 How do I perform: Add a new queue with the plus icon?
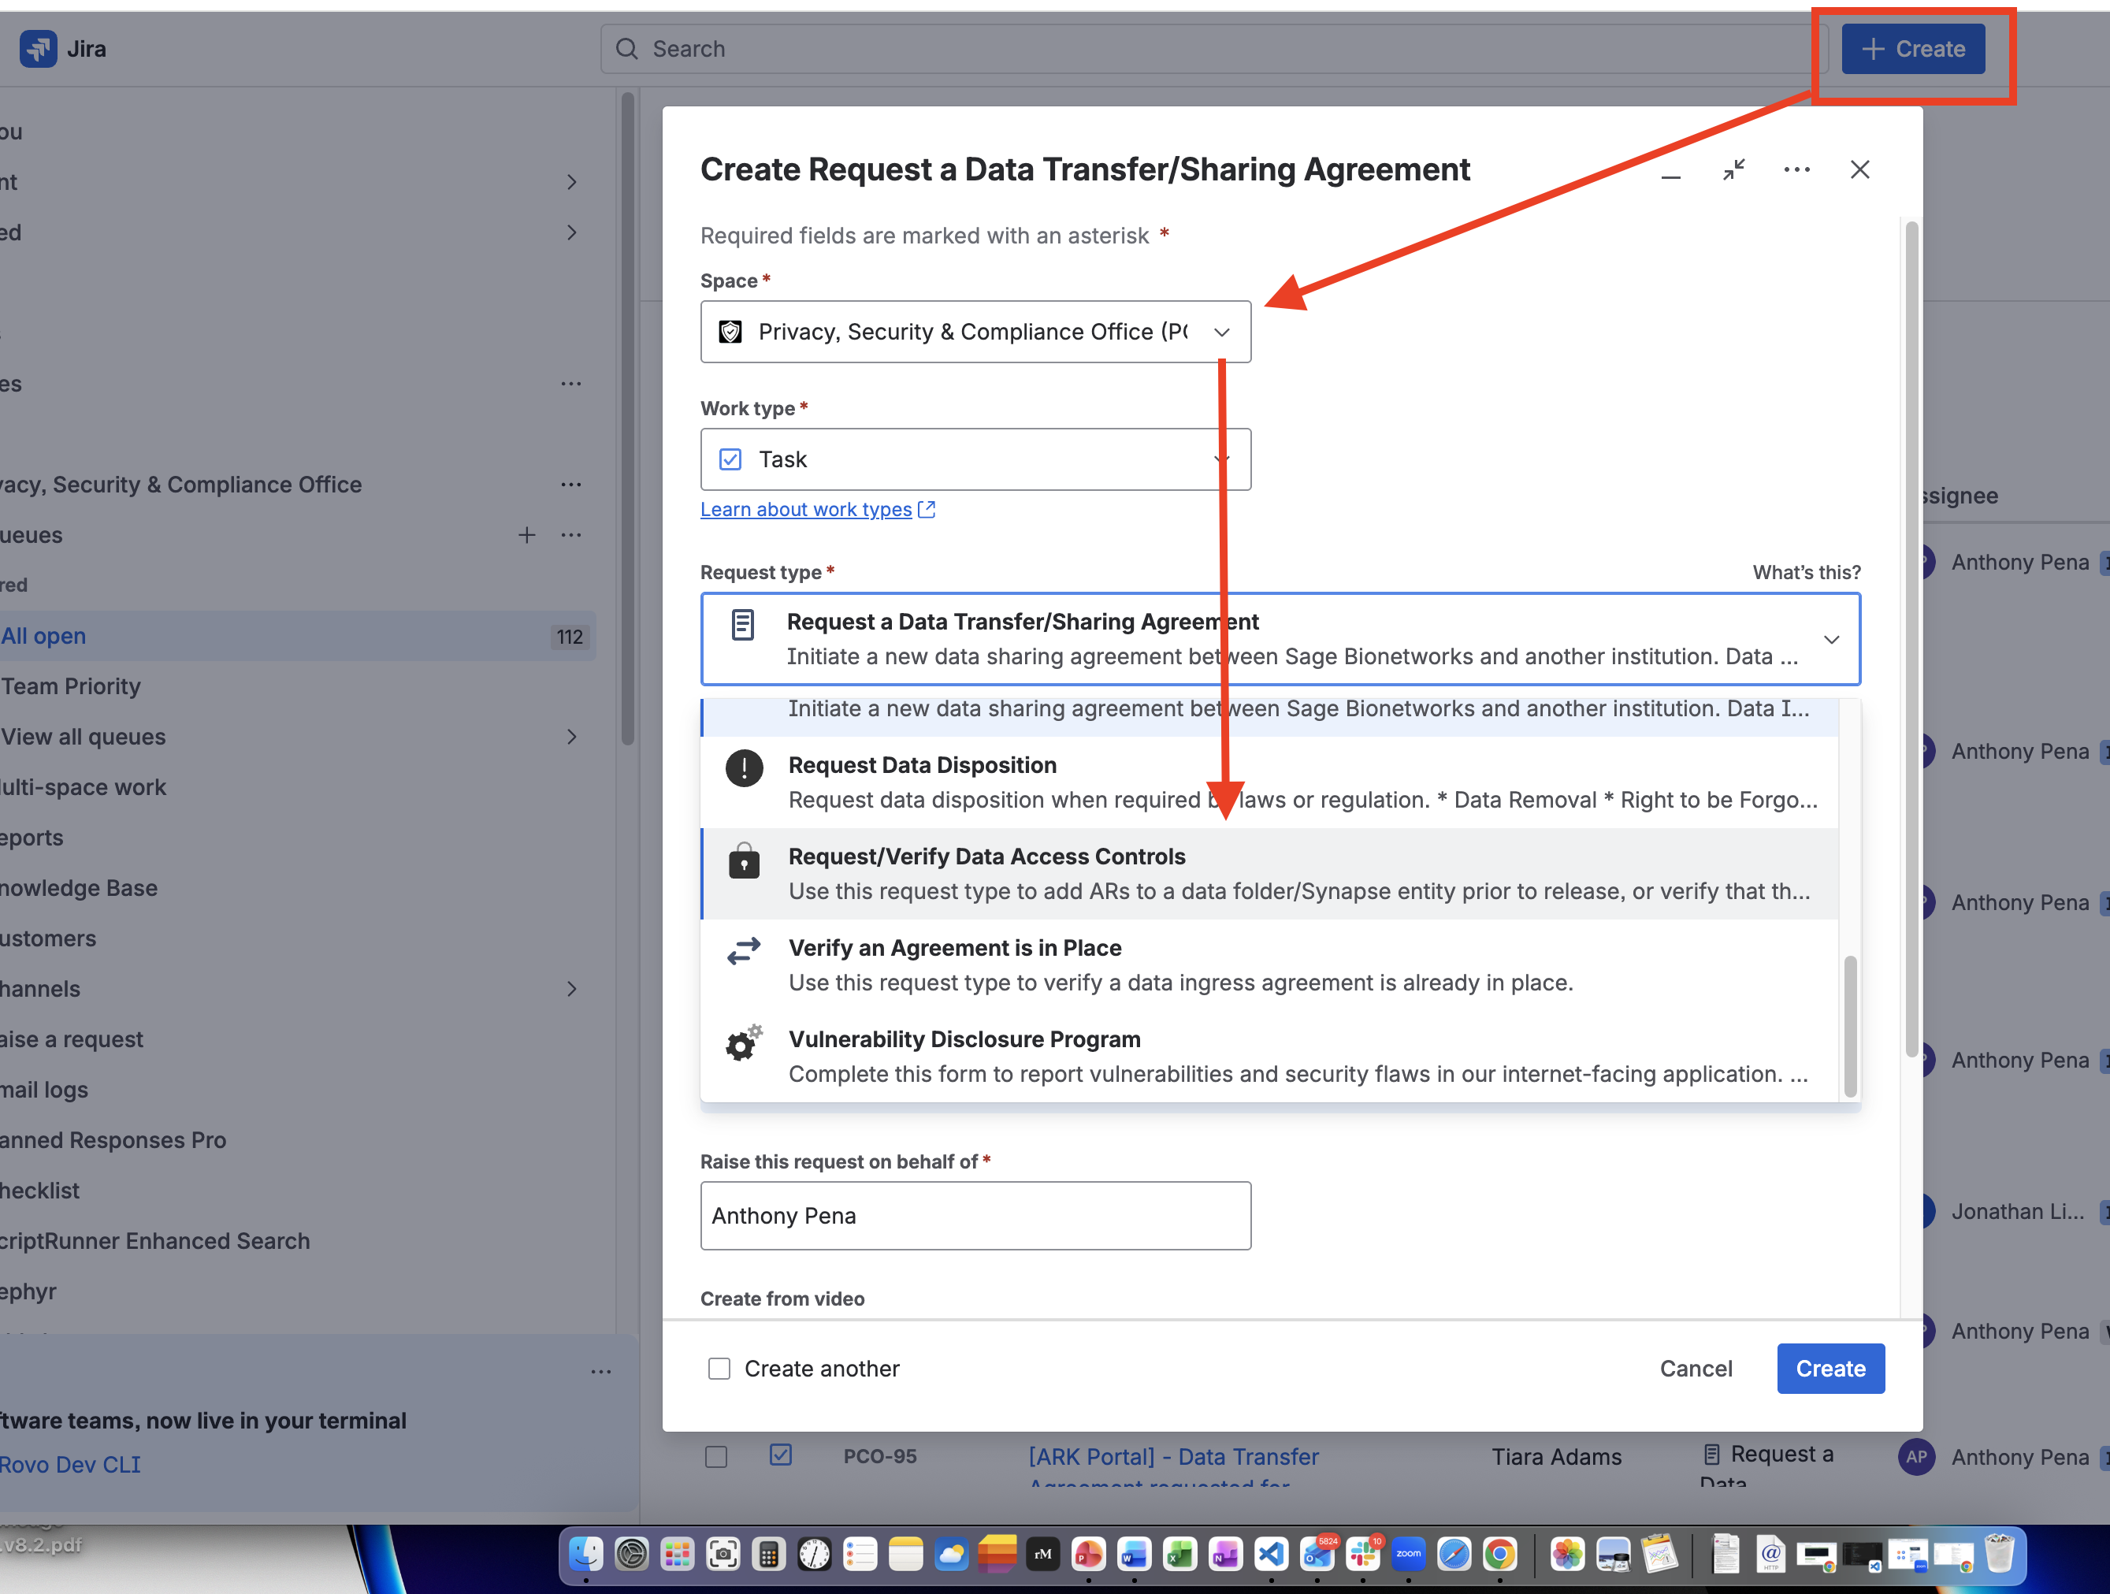tap(526, 535)
